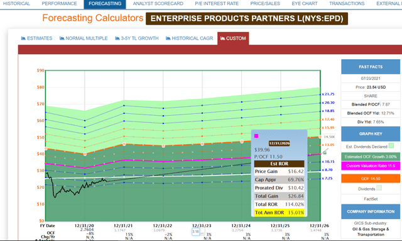402x241 pixels.
Task: Open the EYE CHART tab
Action: [305, 4]
